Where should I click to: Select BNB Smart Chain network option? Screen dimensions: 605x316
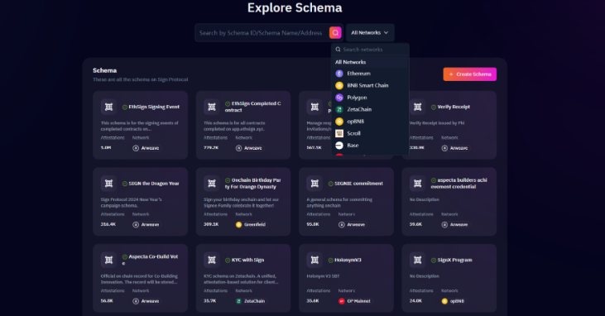371,85
